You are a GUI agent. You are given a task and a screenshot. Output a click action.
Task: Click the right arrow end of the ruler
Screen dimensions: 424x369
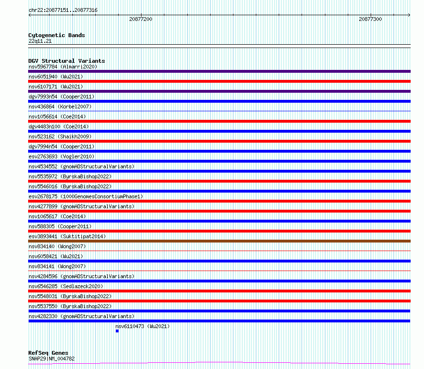(409, 15)
